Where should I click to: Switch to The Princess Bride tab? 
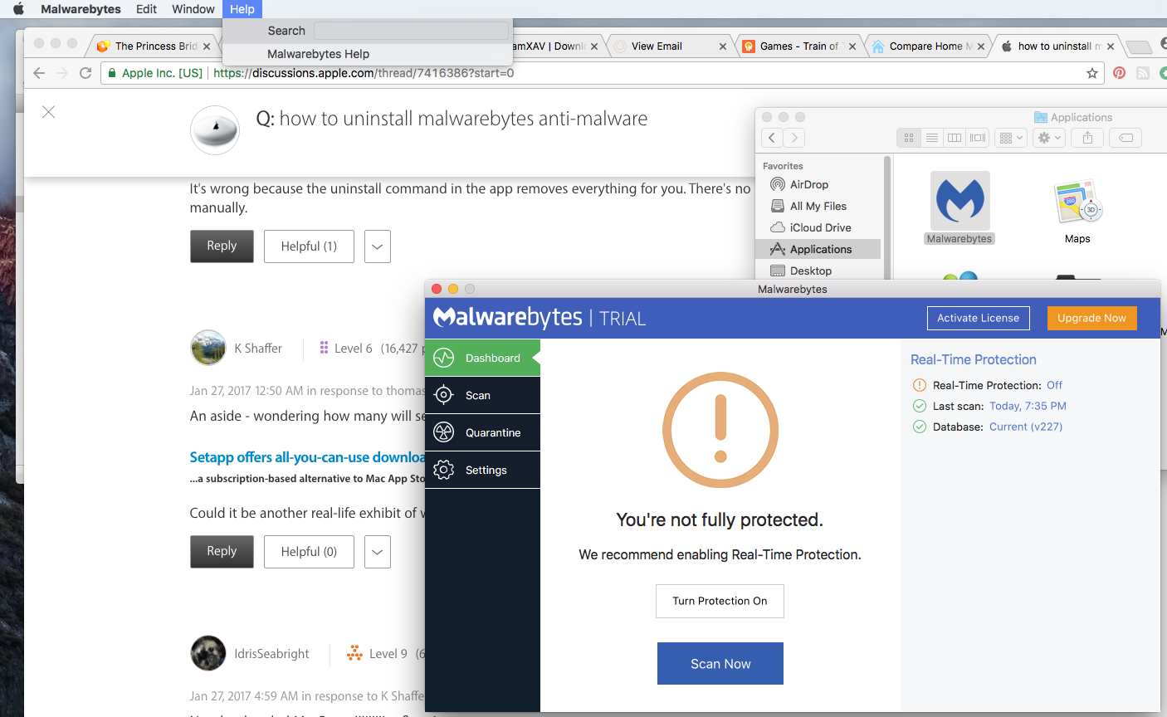tap(156, 46)
